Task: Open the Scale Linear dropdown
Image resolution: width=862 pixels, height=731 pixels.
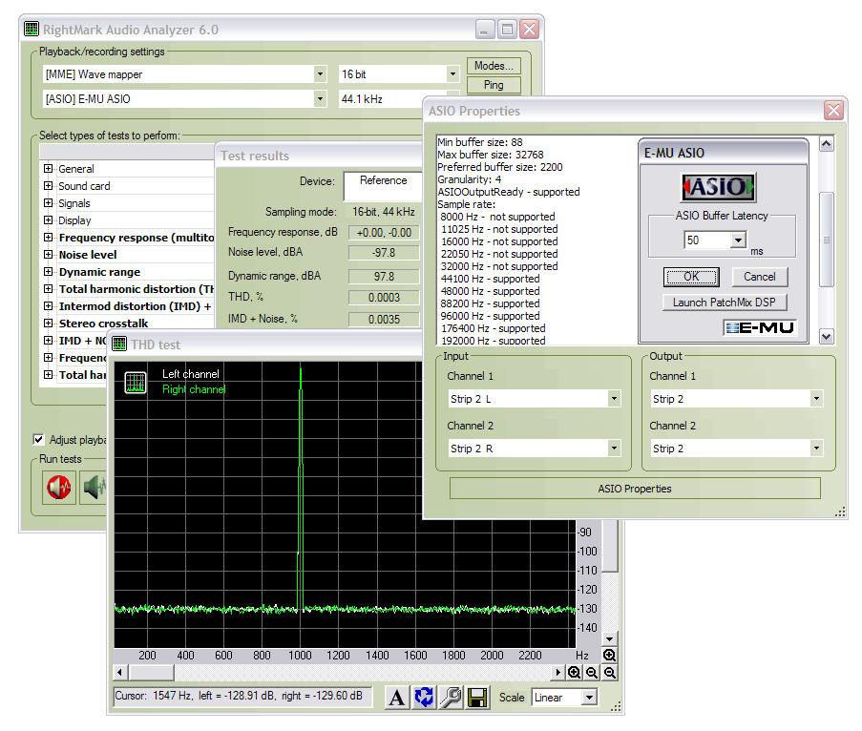Action: click(588, 698)
